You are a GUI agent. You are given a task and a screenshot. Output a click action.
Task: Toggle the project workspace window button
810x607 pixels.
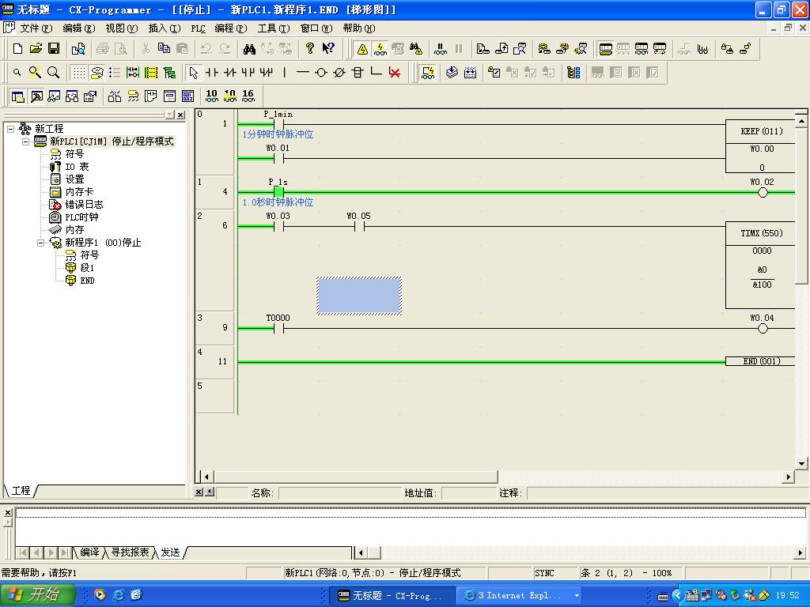[17, 96]
